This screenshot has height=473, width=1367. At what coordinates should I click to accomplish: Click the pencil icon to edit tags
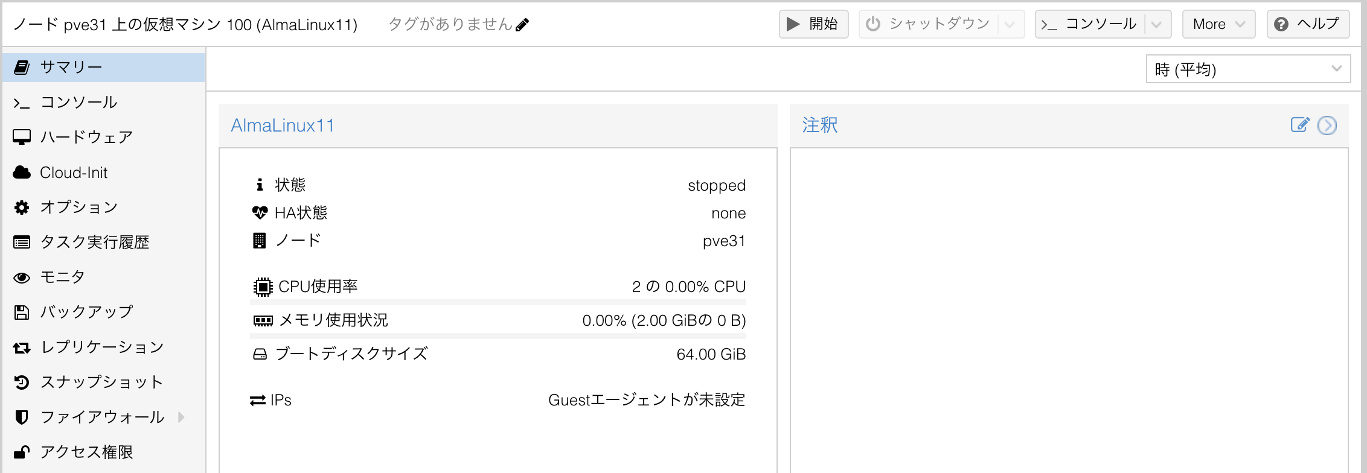[522, 24]
